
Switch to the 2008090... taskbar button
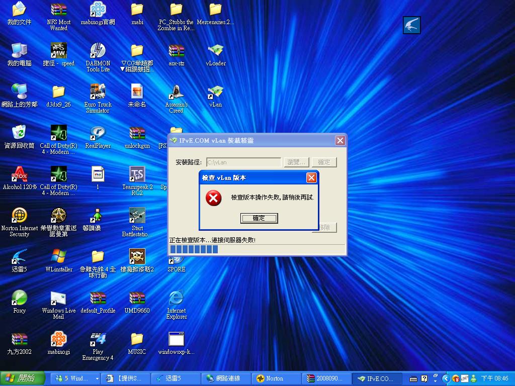(326, 378)
